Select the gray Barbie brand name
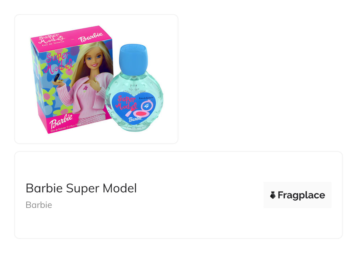Screen dimensions: 357x253 click(39, 205)
